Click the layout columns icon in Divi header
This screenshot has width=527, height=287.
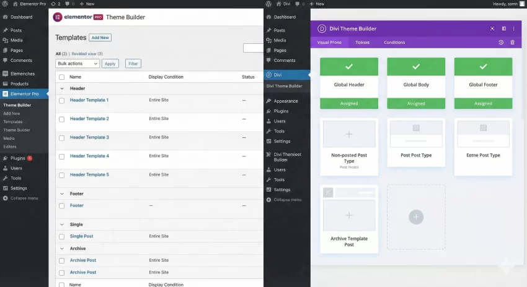pyautogui.click(x=504, y=29)
